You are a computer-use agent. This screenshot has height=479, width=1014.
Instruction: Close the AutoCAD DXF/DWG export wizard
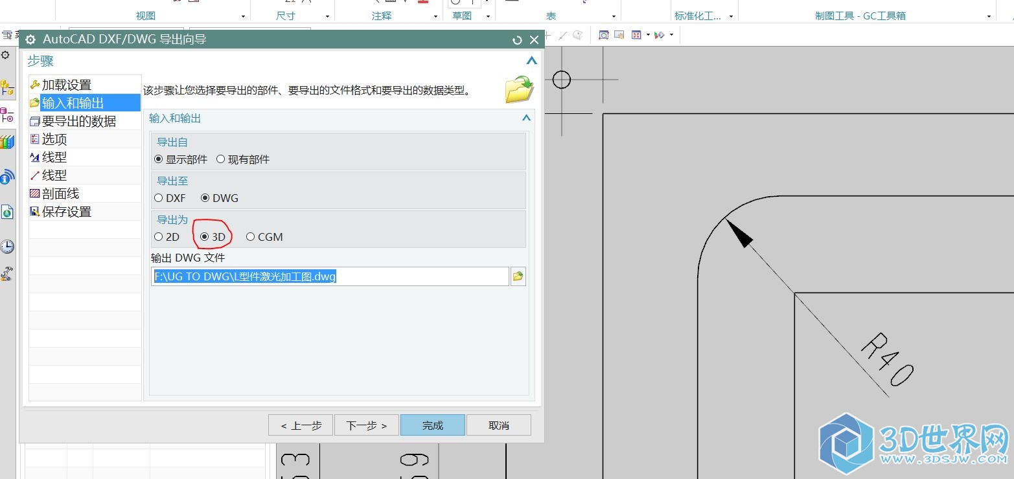[534, 40]
